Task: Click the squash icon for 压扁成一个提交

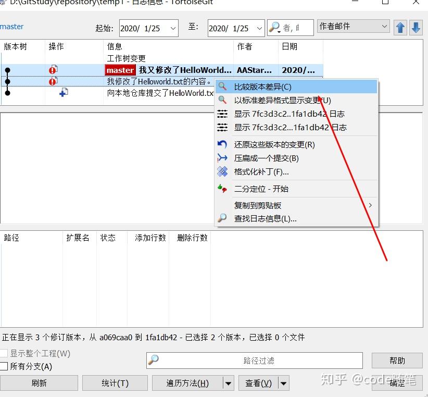Action: [222, 158]
